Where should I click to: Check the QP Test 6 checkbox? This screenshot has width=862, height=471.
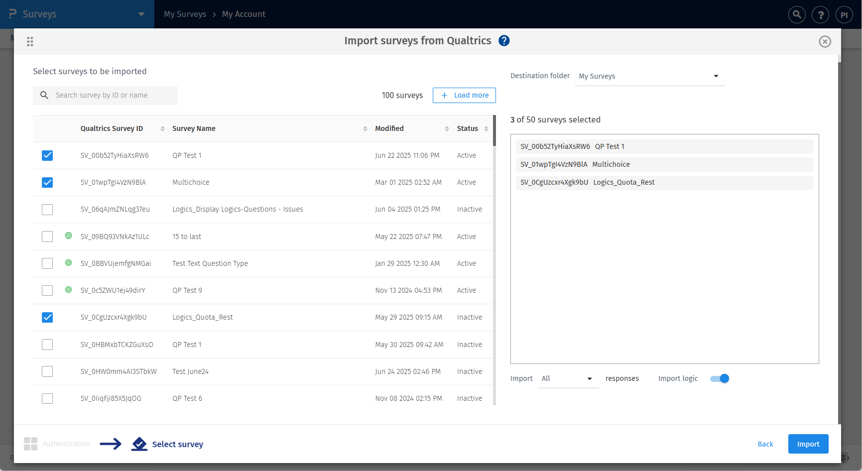tap(47, 398)
